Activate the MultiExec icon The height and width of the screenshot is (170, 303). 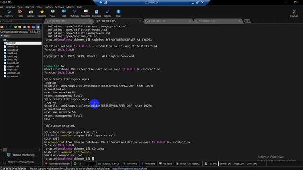pos(75,13)
